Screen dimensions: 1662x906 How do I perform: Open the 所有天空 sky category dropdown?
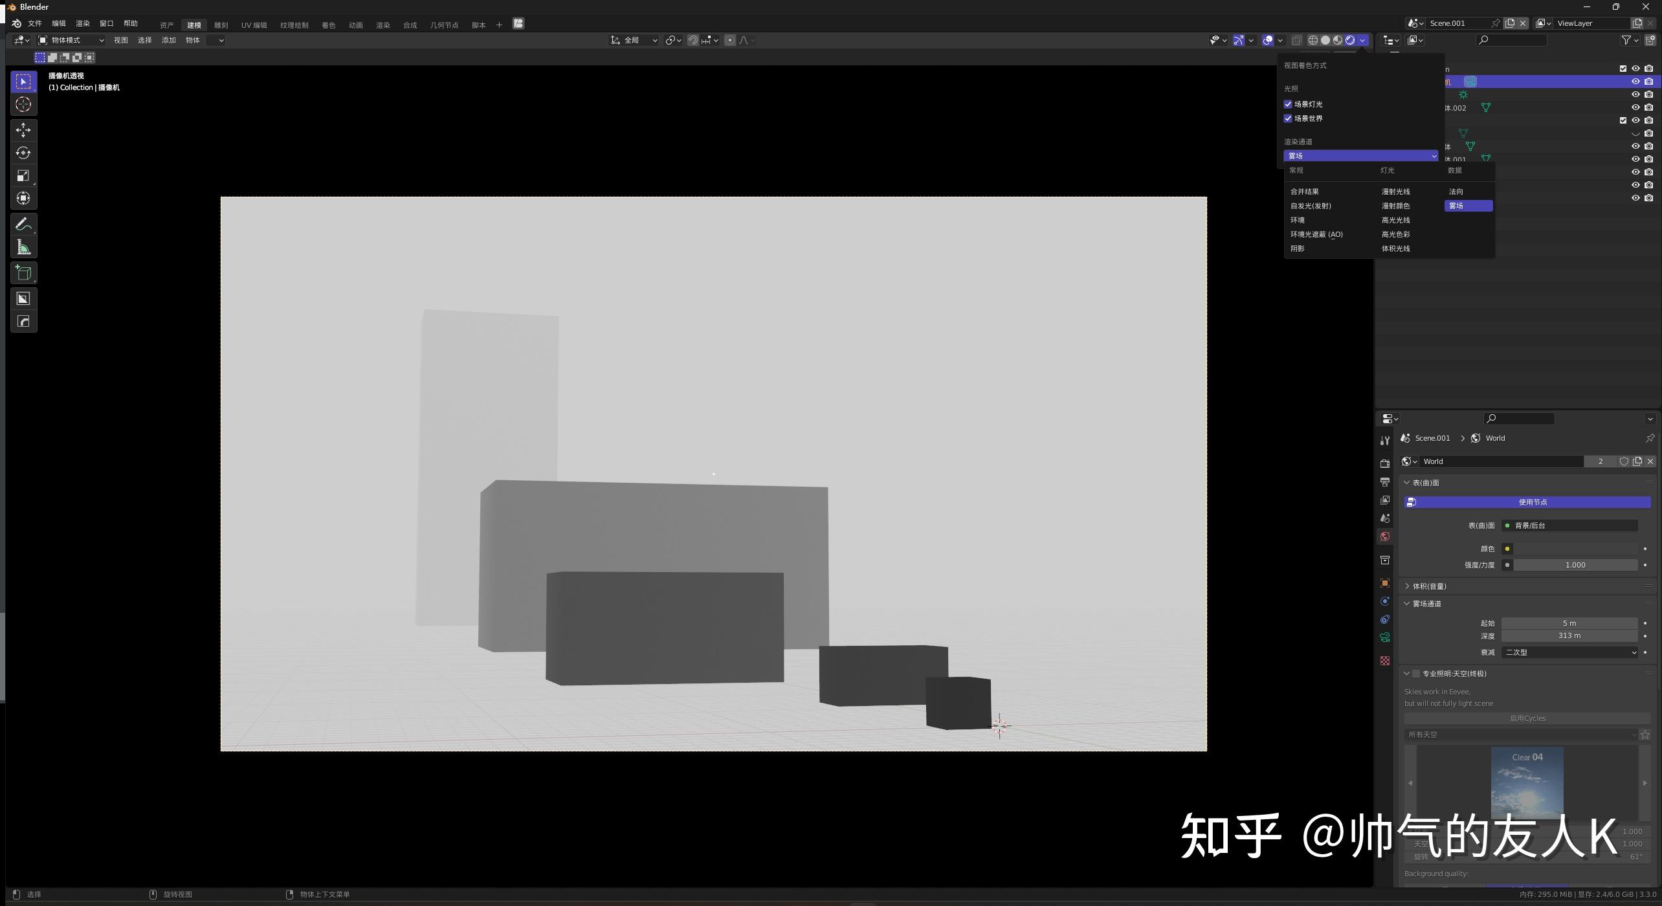click(x=1521, y=735)
